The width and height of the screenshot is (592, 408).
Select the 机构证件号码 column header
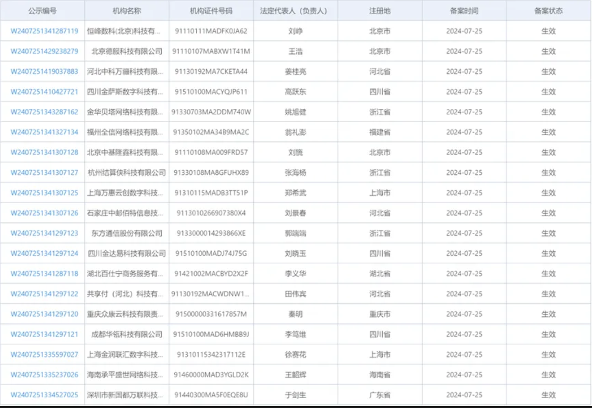click(211, 11)
